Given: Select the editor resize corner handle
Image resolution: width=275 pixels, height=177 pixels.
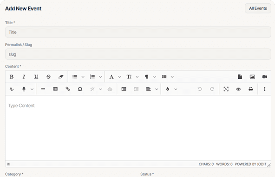Looking at the screenshot, I should coord(269,165).
